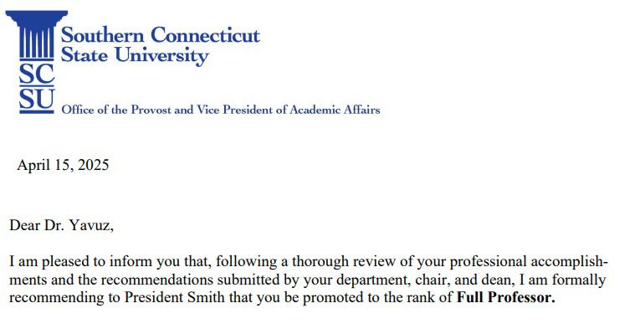The width and height of the screenshot is (640, 334).
Task: Click the SU letters in the logo
Action: click(x=36, y=100)
